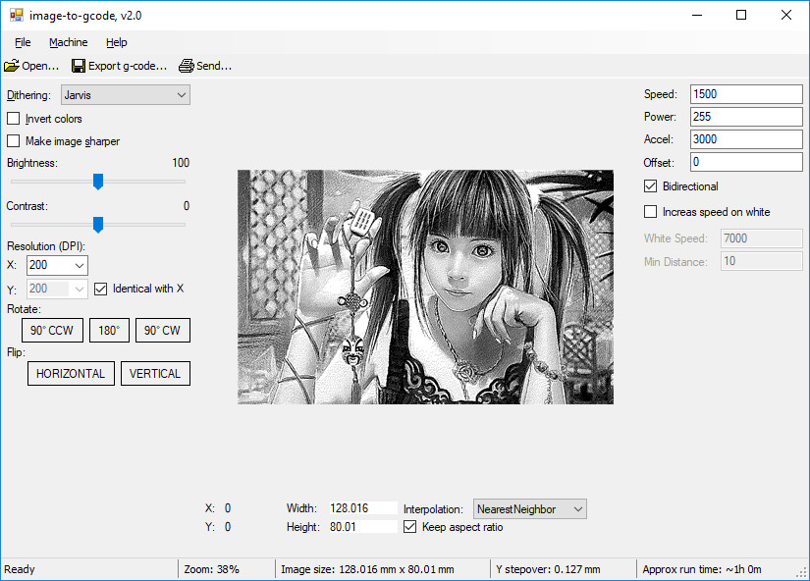
Task: Expand the Dithering dropdown showing Jarvis
Action: coord(126,95)
